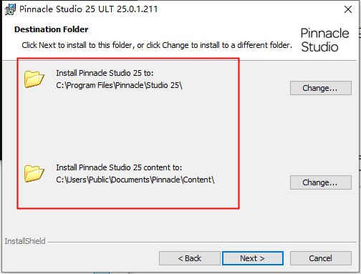Screen dimensions: 361x274
Task: Change the Studio 25 content install folder
Action: coord(321,182)
